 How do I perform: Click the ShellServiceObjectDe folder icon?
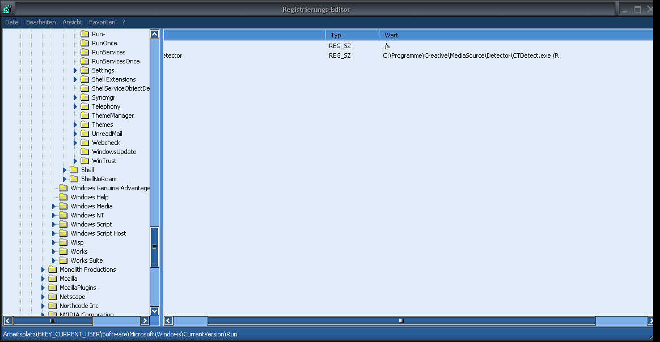coord(84,88)
